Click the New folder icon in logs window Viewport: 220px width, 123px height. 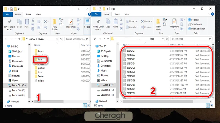[x=158, y=24]
